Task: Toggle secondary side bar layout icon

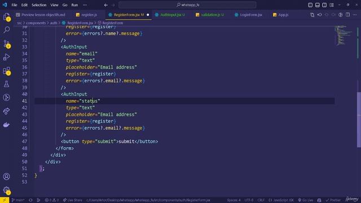Action: 324,5
